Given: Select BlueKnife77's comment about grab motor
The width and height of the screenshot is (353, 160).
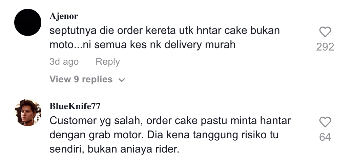Looking at the screenshot, I should point(170,135).
